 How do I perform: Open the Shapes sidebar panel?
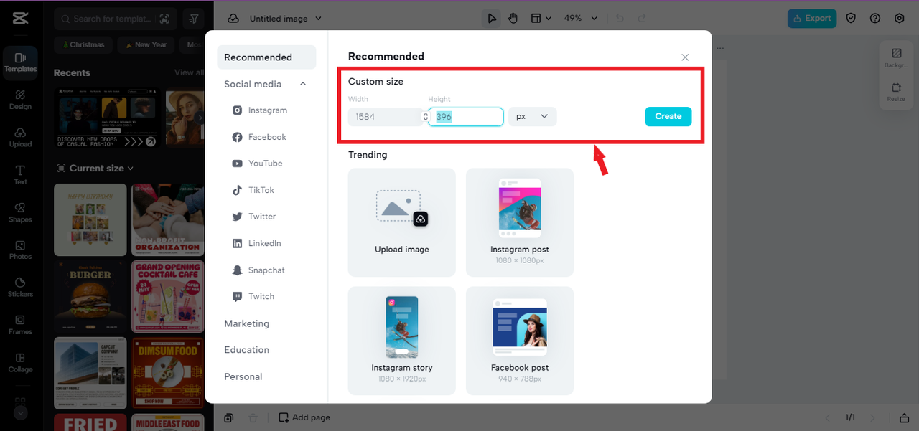[20, 212]
